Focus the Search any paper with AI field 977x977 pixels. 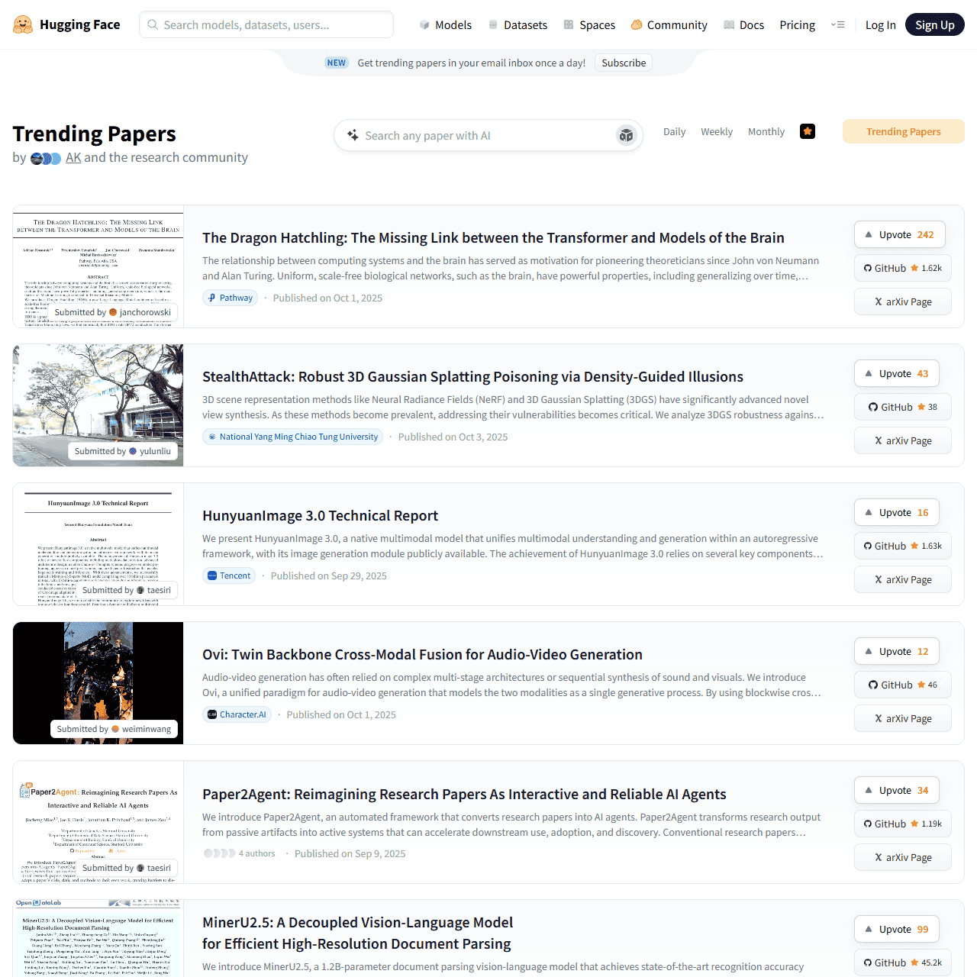click(481, 135)
